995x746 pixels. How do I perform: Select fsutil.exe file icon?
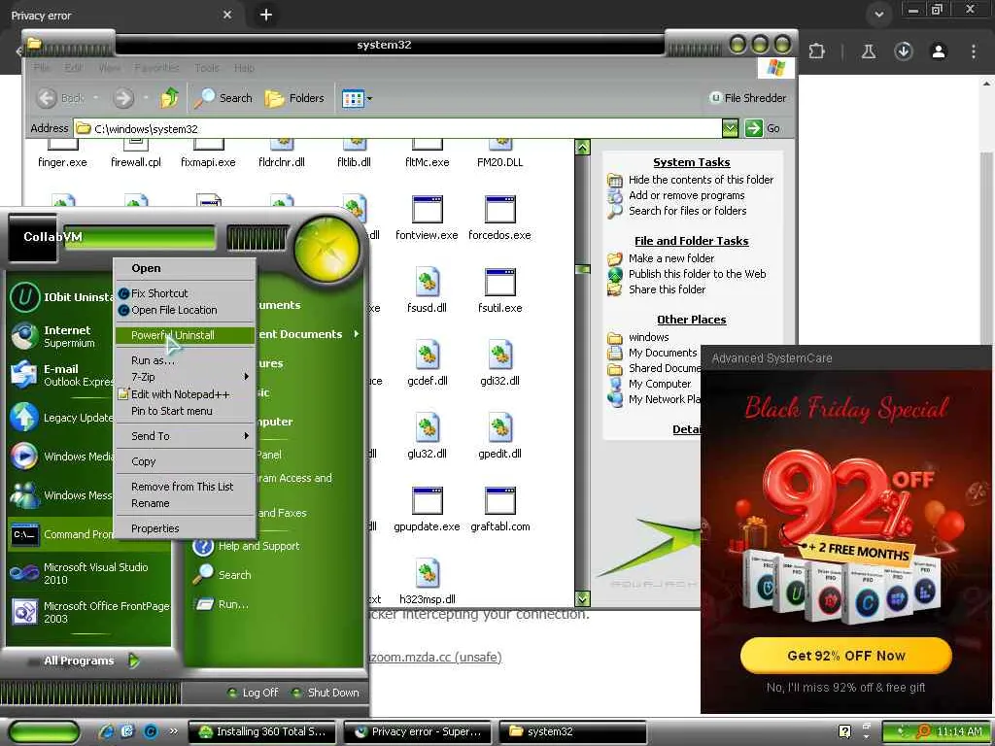(500, 283)
